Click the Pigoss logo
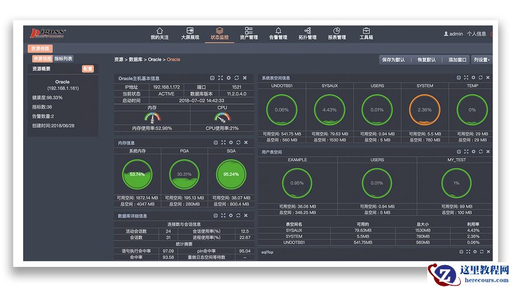512x287 pixels. click(x=48, y=33)
